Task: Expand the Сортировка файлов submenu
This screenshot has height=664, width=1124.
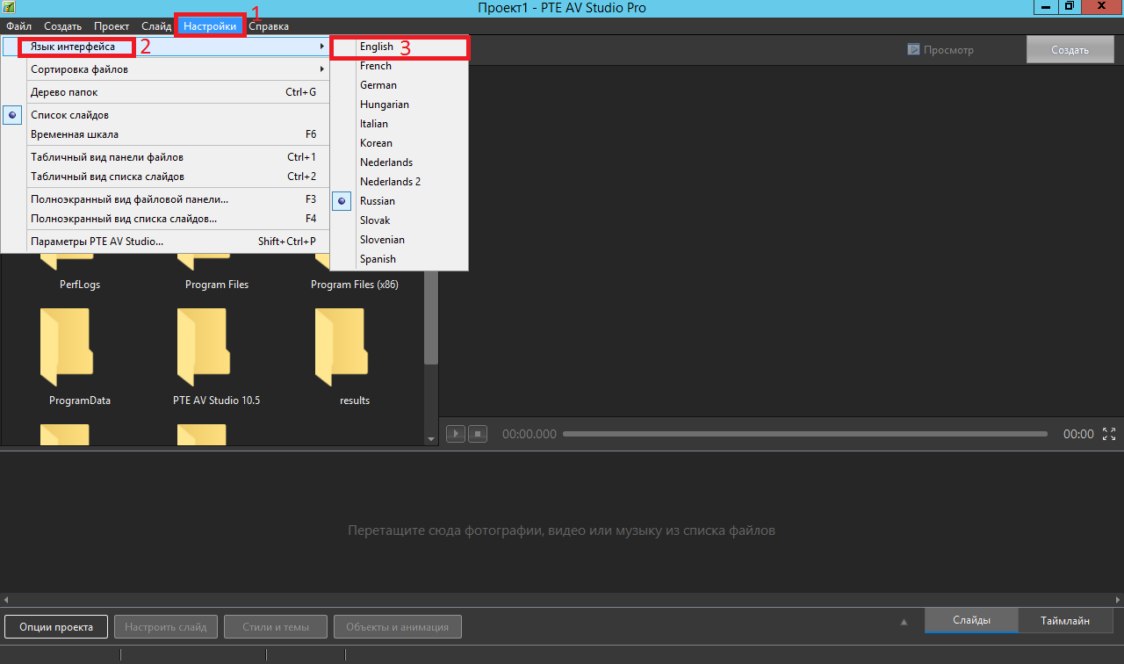Action: [x=165, y=69]
